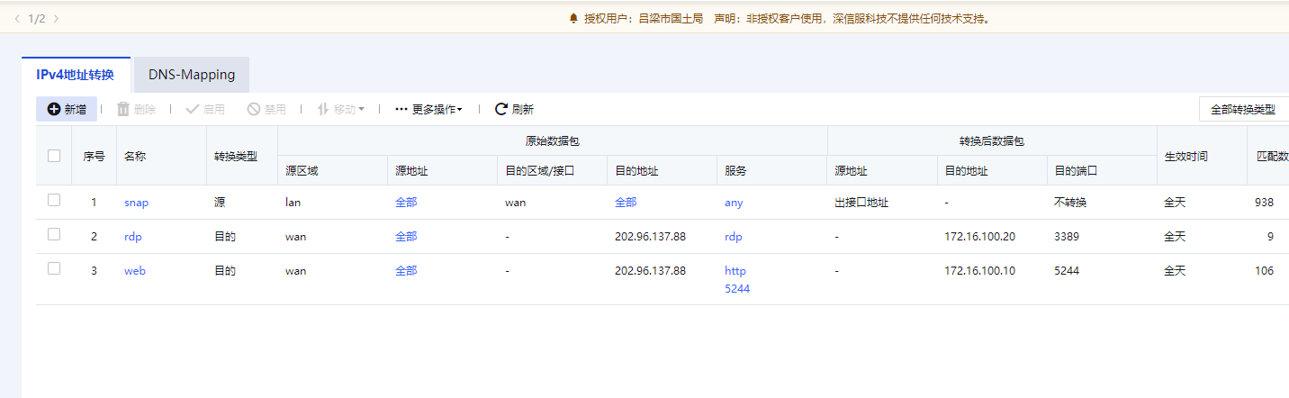Select the rdp rule checkbox
The height and width of the screenshot is (398, 1289).
point(54,235)
